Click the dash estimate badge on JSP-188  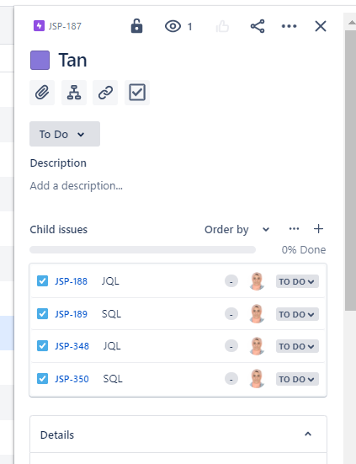click(x=231, y=281)
